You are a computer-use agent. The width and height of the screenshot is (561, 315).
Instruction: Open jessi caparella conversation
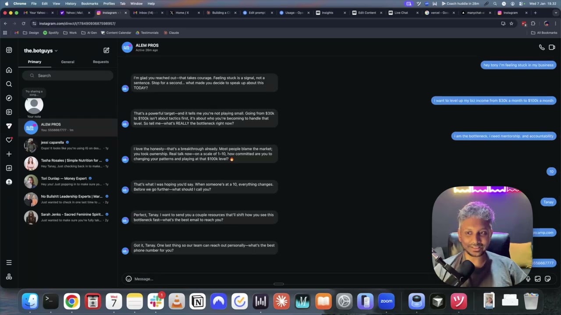point(68,145)
